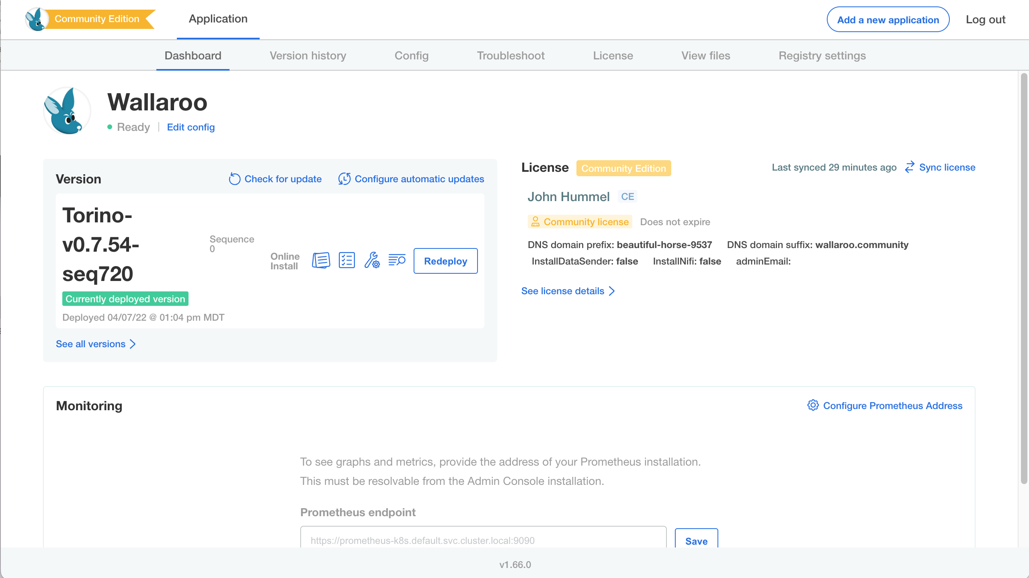Open deploy logs magnifier icon
Image resolution: width=1029 pixels, height=578 pixels.
click(x=397, y=261)
